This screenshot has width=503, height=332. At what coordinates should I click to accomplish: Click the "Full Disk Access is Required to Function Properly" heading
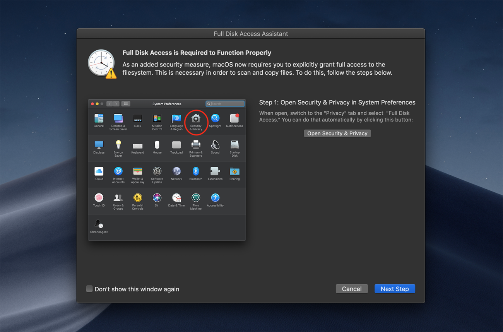pyautogui.click(x=197, y=53)
